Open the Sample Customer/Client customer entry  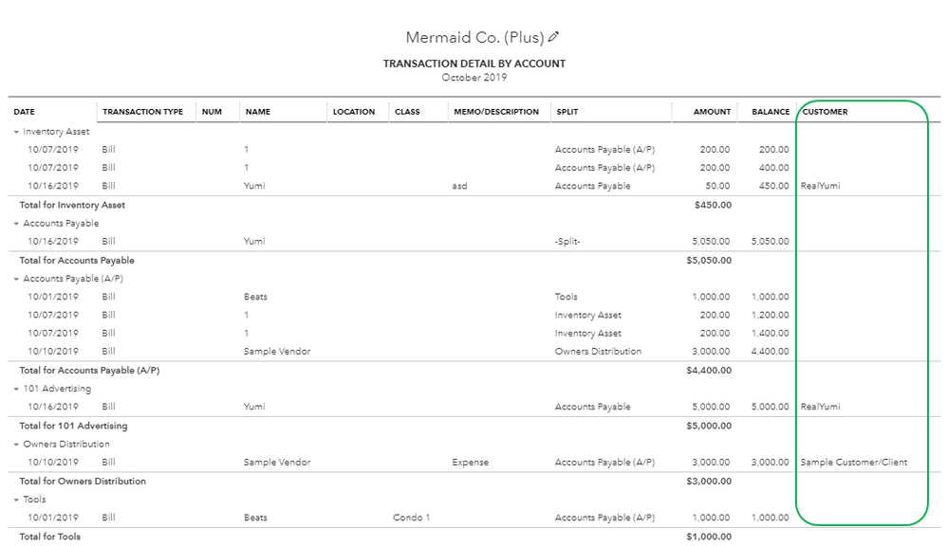[853, 463]
